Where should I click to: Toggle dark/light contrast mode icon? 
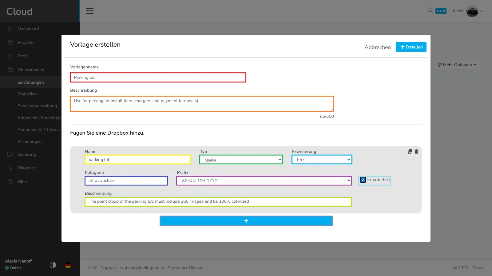click(x=53, y=265)
